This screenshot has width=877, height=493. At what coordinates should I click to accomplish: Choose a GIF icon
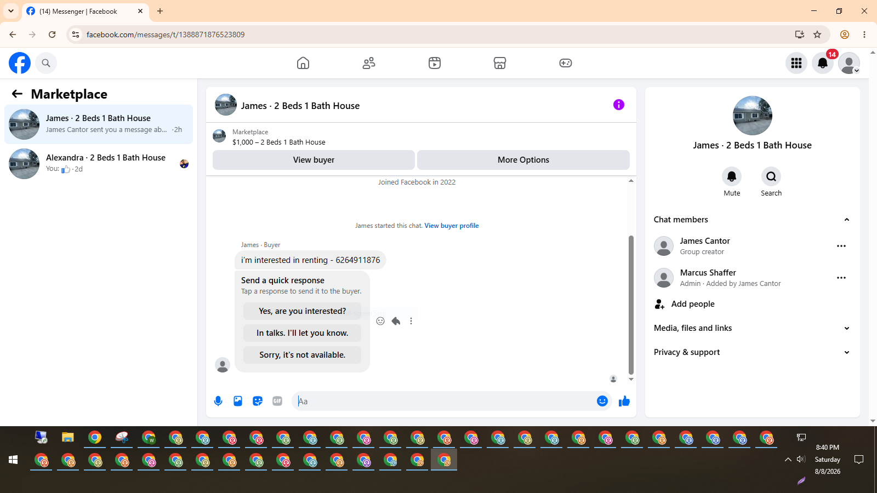277,401
